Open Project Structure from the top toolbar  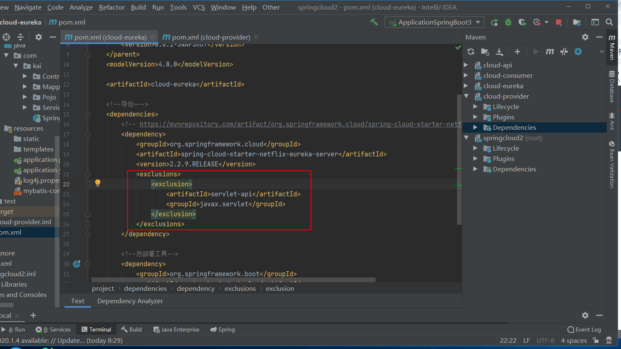[576, 22]
